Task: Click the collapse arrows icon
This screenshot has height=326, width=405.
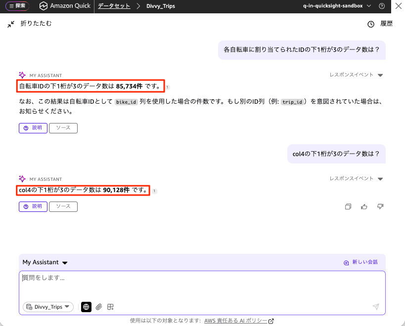Action: [x=11, y=24]
